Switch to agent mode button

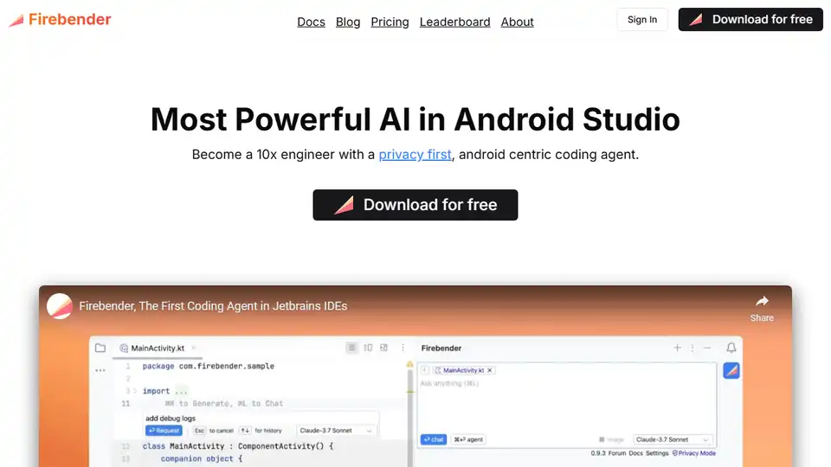(x=468, y=439)
